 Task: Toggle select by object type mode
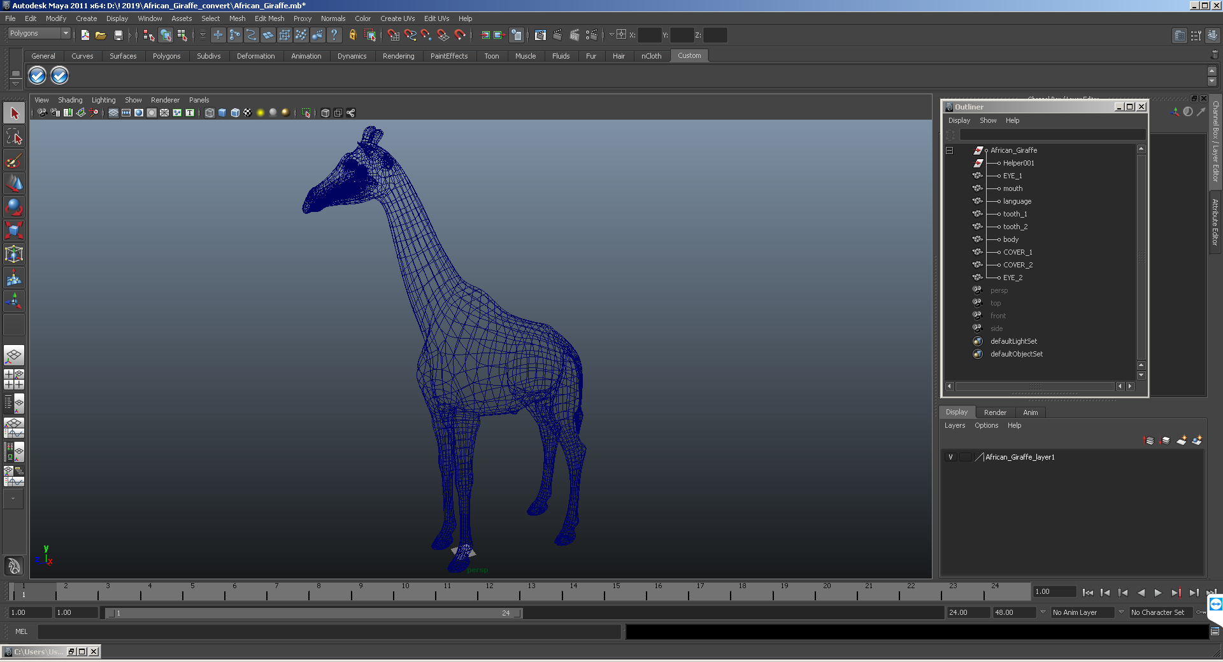pos(166,35)
